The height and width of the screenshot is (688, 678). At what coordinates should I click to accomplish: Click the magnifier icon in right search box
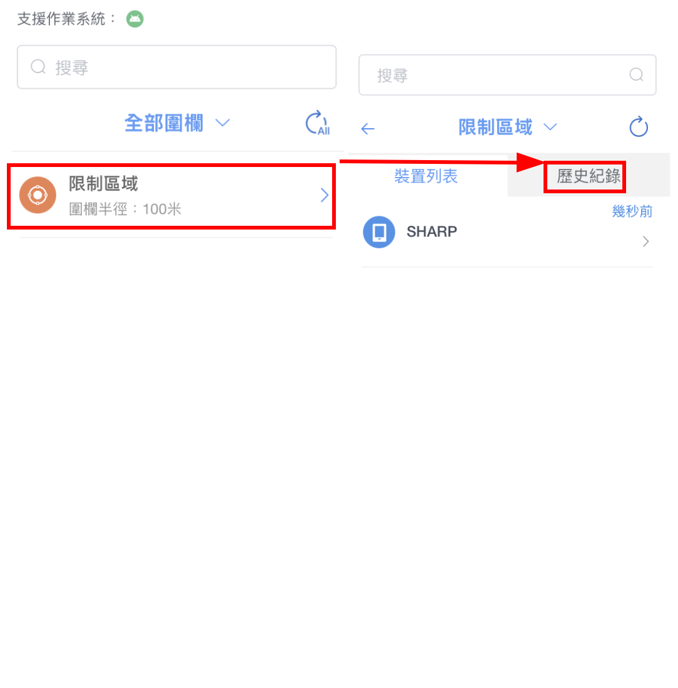(636, 75)
